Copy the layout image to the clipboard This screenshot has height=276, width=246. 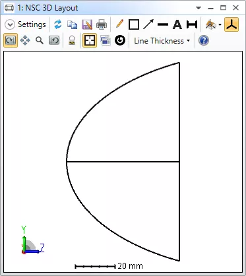pyautogui.click(x=72, y=24)
